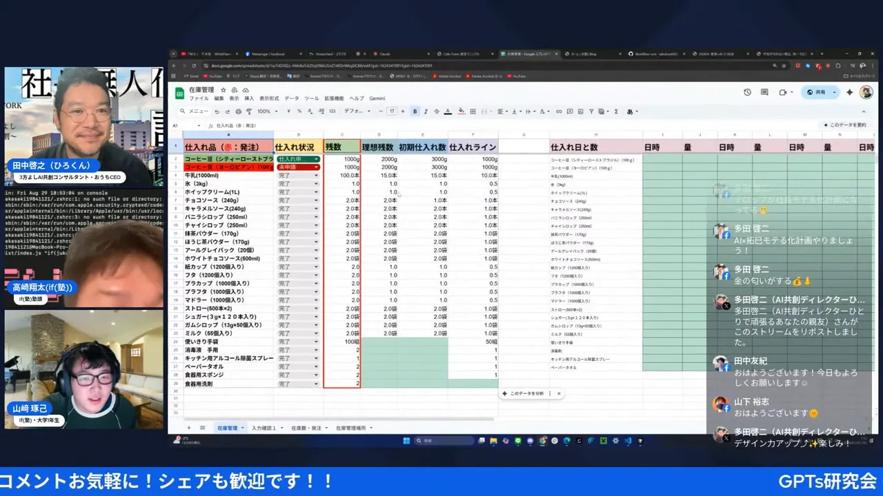Create a filter with the filter icon
The width and height of the screenshot is (883, 496).
click(x=590, y=111)
